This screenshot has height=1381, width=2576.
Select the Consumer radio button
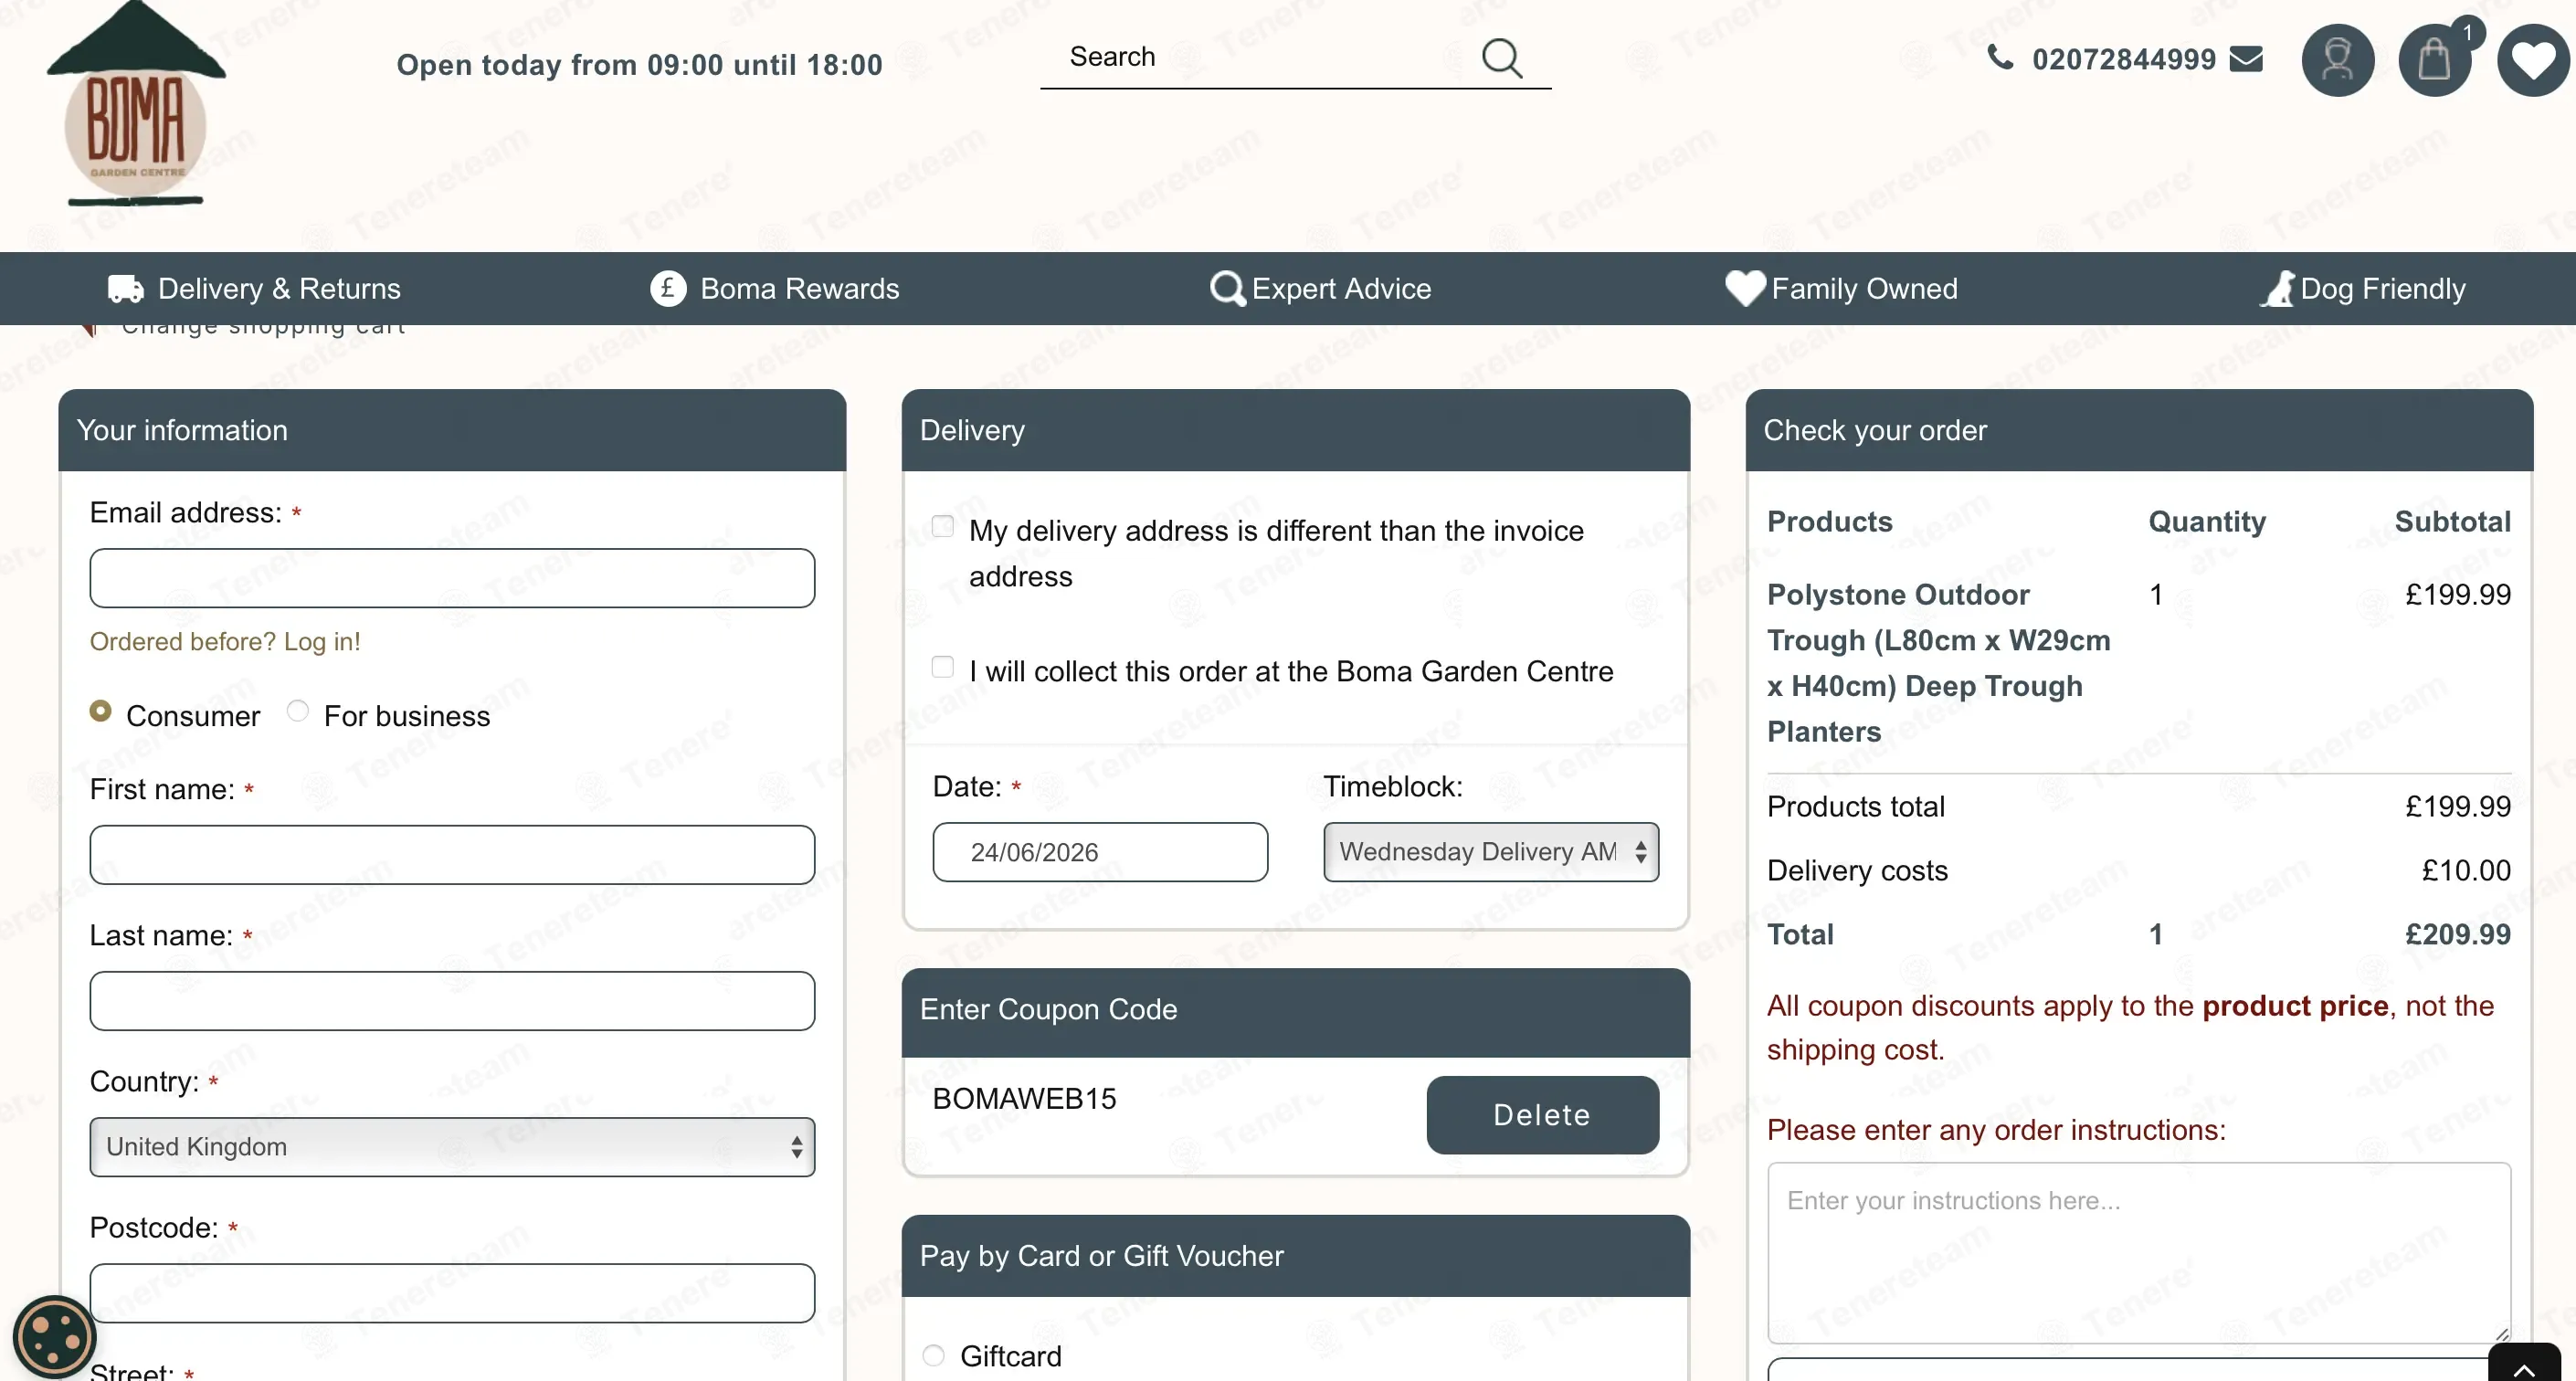click(x=100, y=711)
